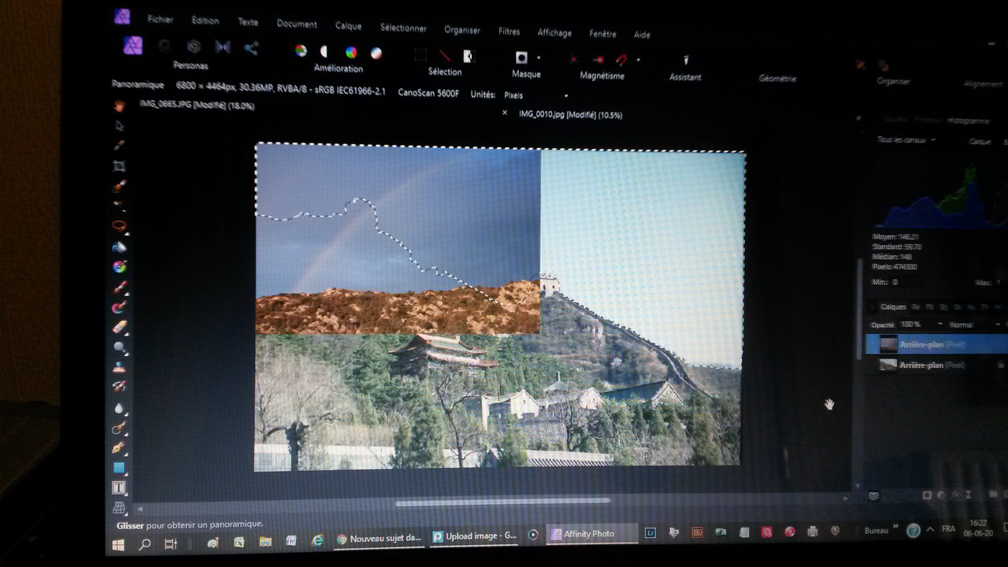Select the lower Arrière-plan layer
Screen dimensions: 1008x567
pyautogui.click(x=936, y=365)
